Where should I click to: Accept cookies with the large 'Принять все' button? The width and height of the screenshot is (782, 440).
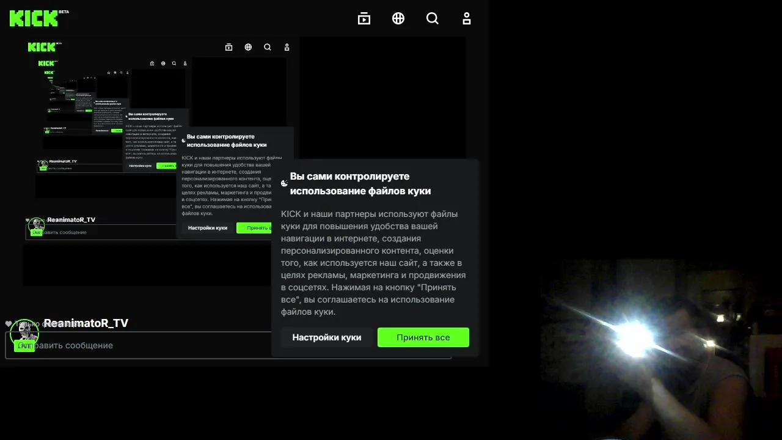423,337
